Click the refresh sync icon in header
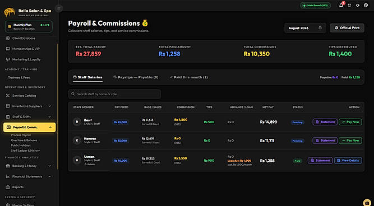Screen dimensions: 374x206 click(358, 6)
